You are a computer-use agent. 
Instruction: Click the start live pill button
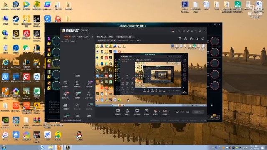pyautogui.click(x=198, y=112)
